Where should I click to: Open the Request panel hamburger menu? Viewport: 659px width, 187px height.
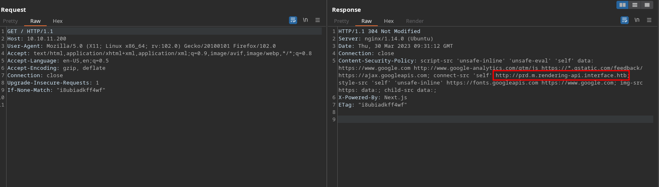[318, 20]
